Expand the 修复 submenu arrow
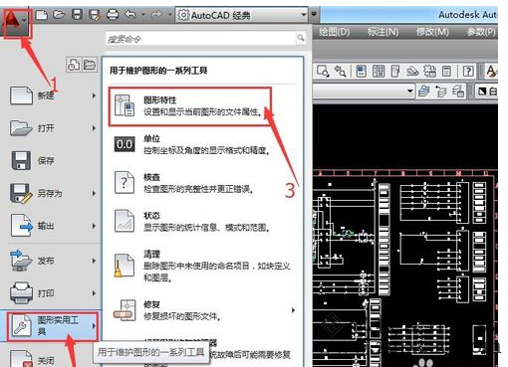508x367 pixels. (x=293, y=310)
